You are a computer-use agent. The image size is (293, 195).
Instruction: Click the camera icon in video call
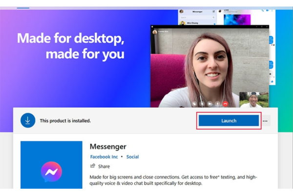coord(210,104)
